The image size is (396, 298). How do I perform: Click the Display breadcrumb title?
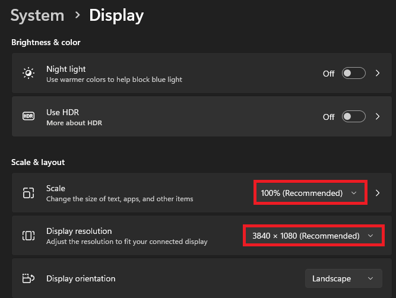116,15
